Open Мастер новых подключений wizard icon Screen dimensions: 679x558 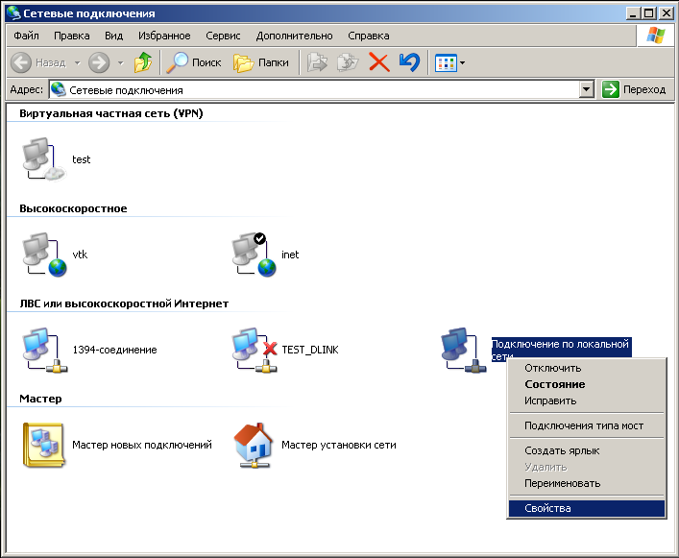point(42,445)
